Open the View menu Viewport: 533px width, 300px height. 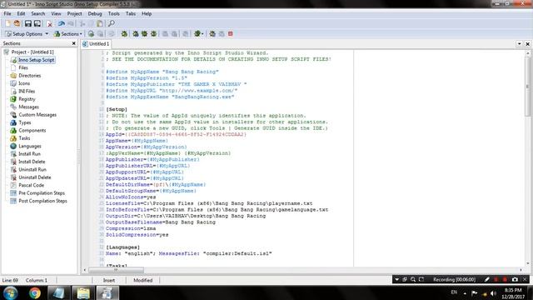56,13
